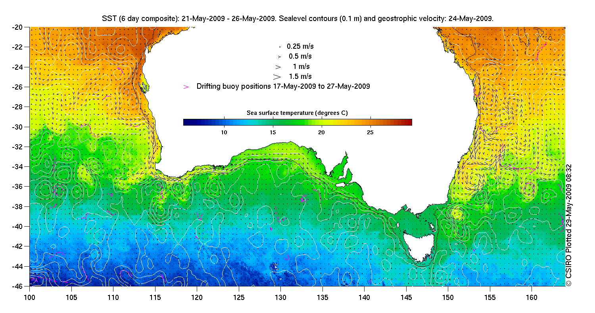Click latitude axis label -42

(18, 246)
